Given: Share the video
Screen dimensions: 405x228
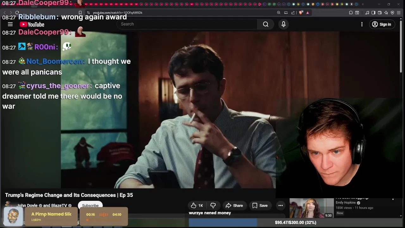Looking at the screenshot, I should 234,206.
